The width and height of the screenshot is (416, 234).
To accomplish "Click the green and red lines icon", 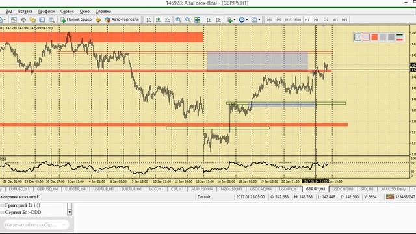I will tap(400, 37).
